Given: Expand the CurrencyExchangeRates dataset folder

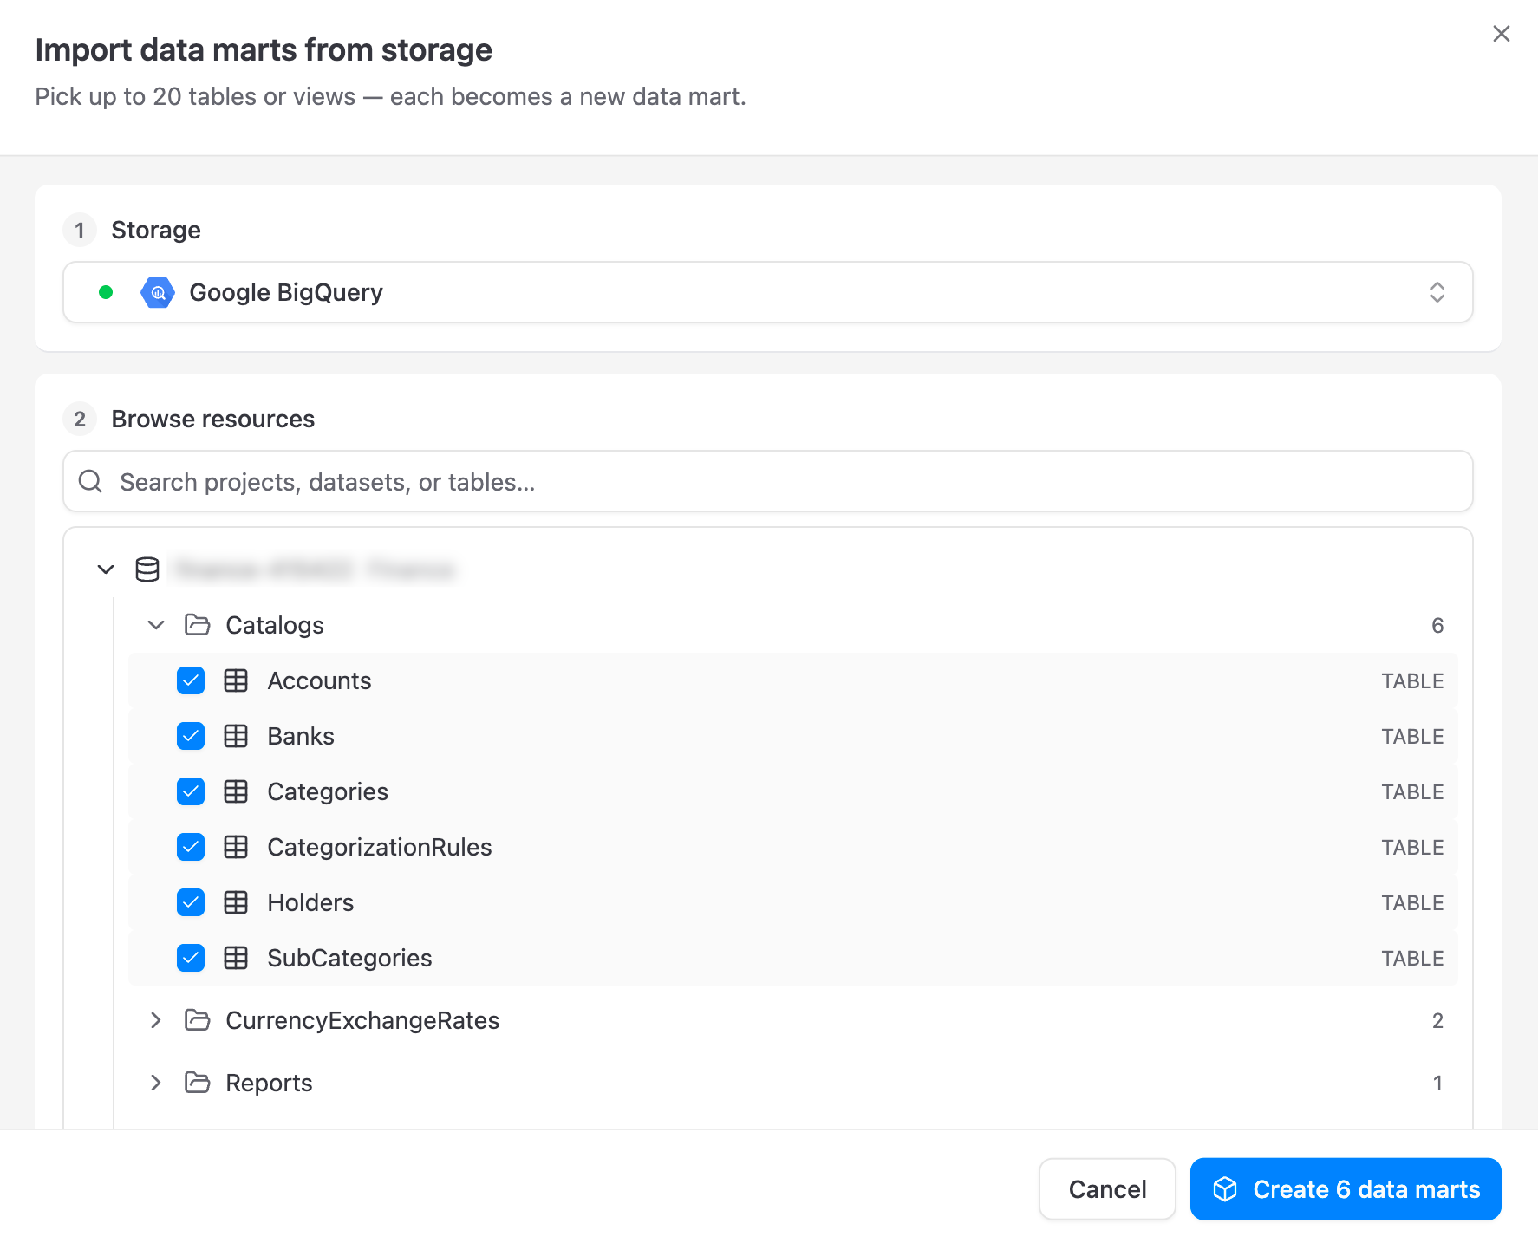Looking at the screenshot, I should tap(156, 1020).
